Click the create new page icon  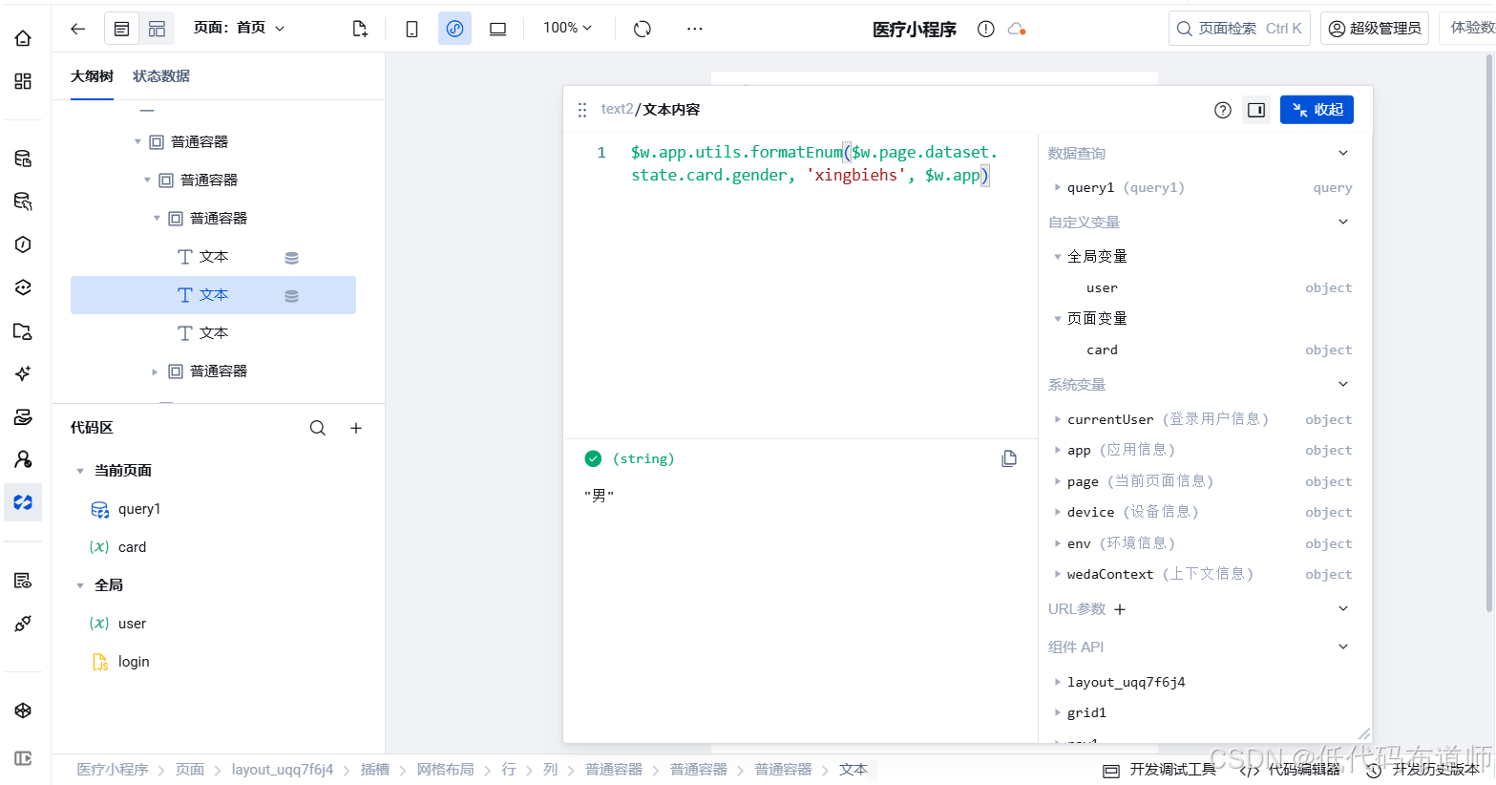tap(360, 28)
